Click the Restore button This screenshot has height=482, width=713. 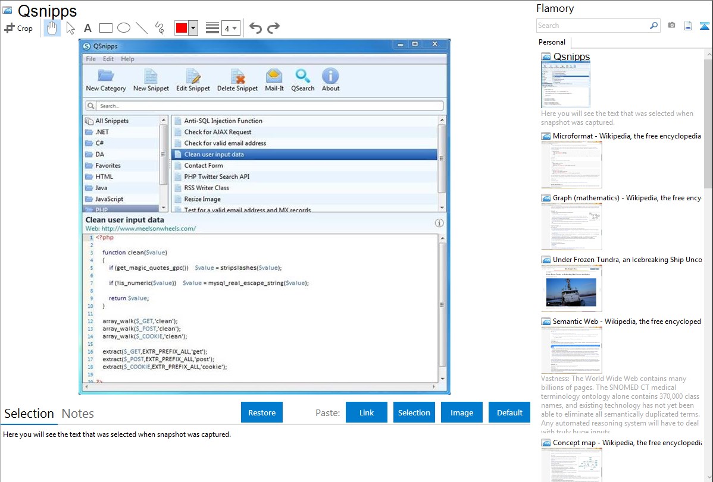pyautogui.click(x=262, y=412)
